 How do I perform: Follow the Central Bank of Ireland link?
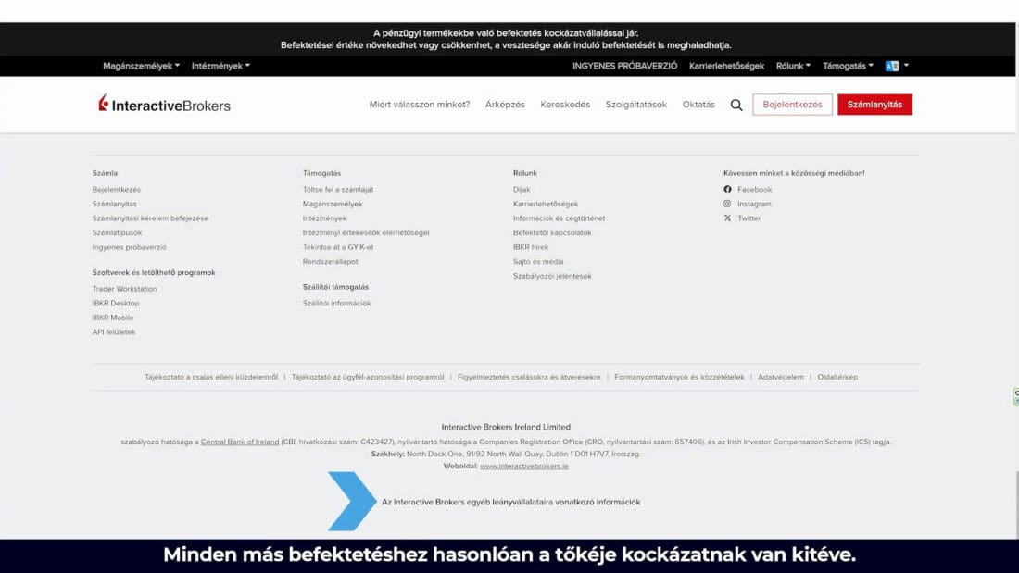240,442
